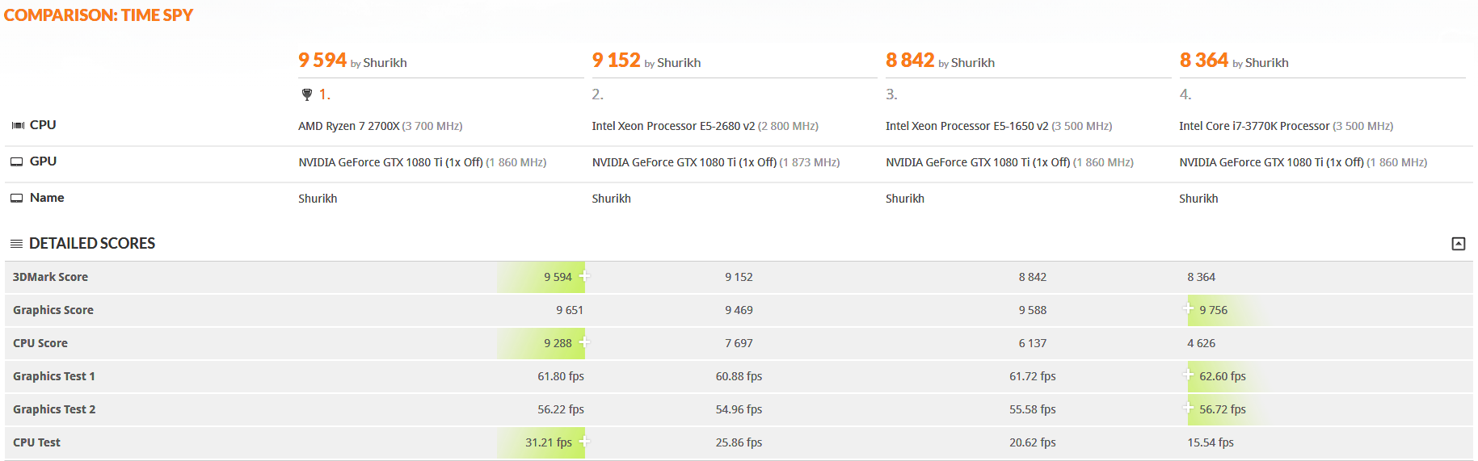1478x461 pixels.
Task: Collapse the Detailed Scores section
Action: 1458,244
